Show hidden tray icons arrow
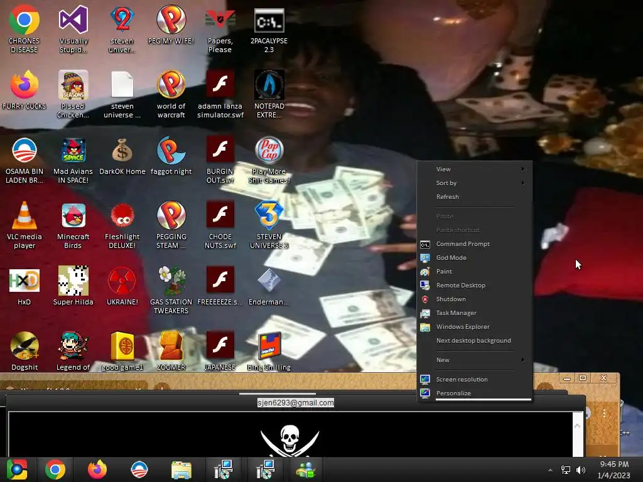 pyautogui.click(x=550, y=470)
